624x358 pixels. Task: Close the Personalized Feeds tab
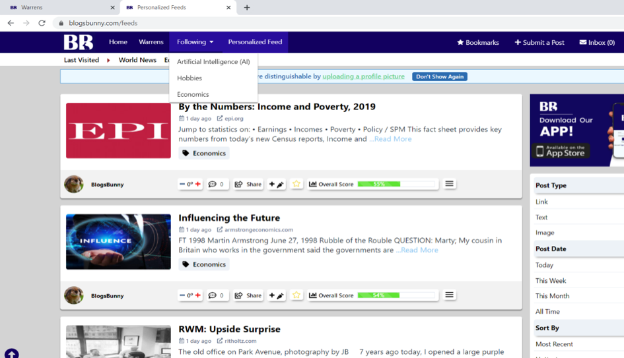click(x=228, y=7)
